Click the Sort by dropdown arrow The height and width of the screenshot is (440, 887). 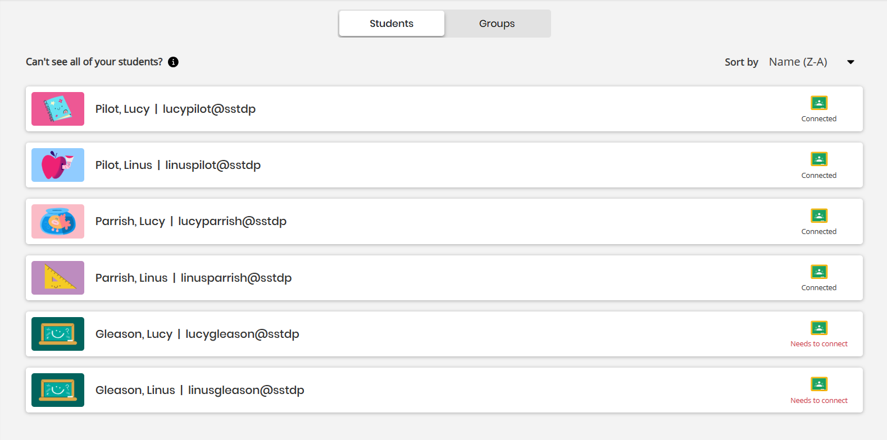850,62
